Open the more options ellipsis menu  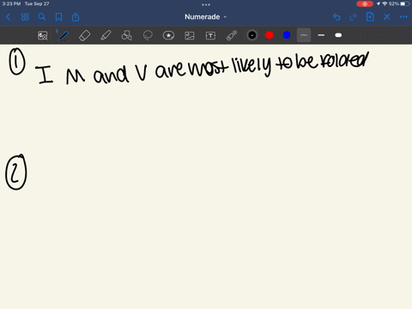[403, 17]
